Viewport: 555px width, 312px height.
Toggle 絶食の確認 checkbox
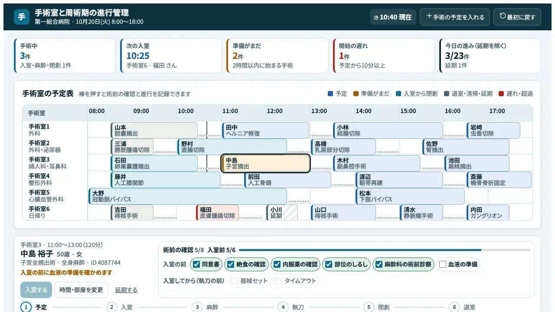(231, 264)
